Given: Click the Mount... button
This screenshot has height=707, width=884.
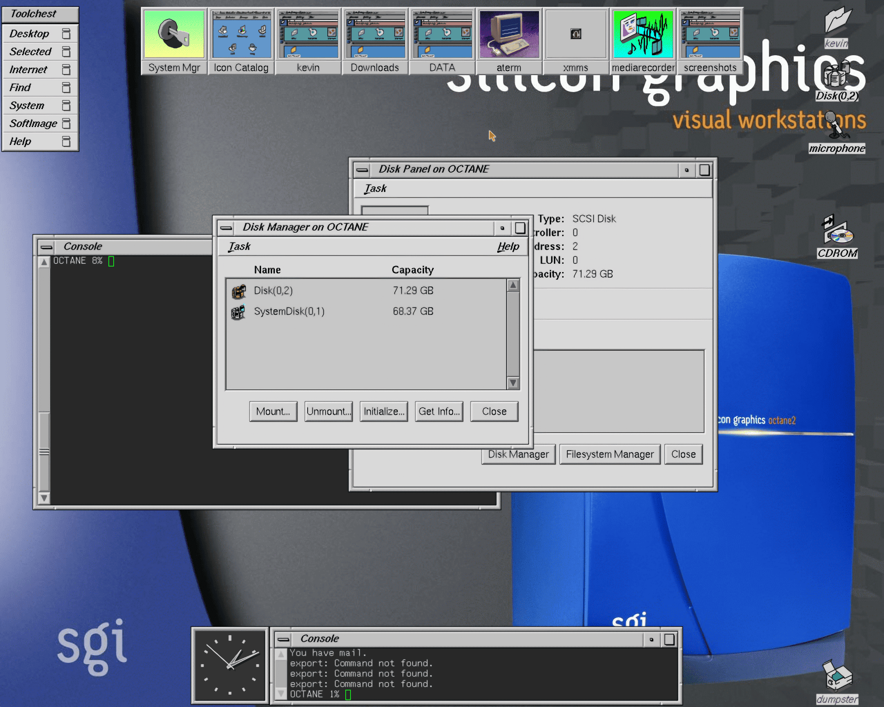Looking at the screenshot, I should 273,411.
